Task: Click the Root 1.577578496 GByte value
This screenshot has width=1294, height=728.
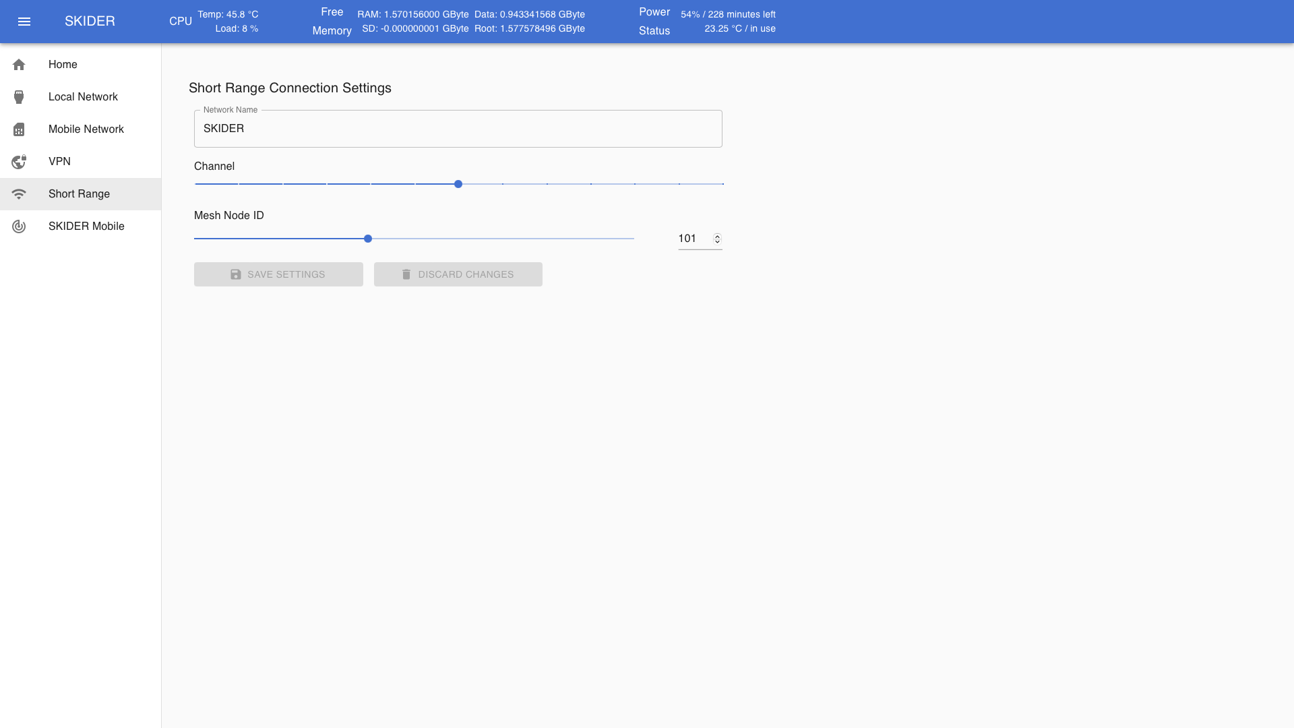Action: point(530,28)
